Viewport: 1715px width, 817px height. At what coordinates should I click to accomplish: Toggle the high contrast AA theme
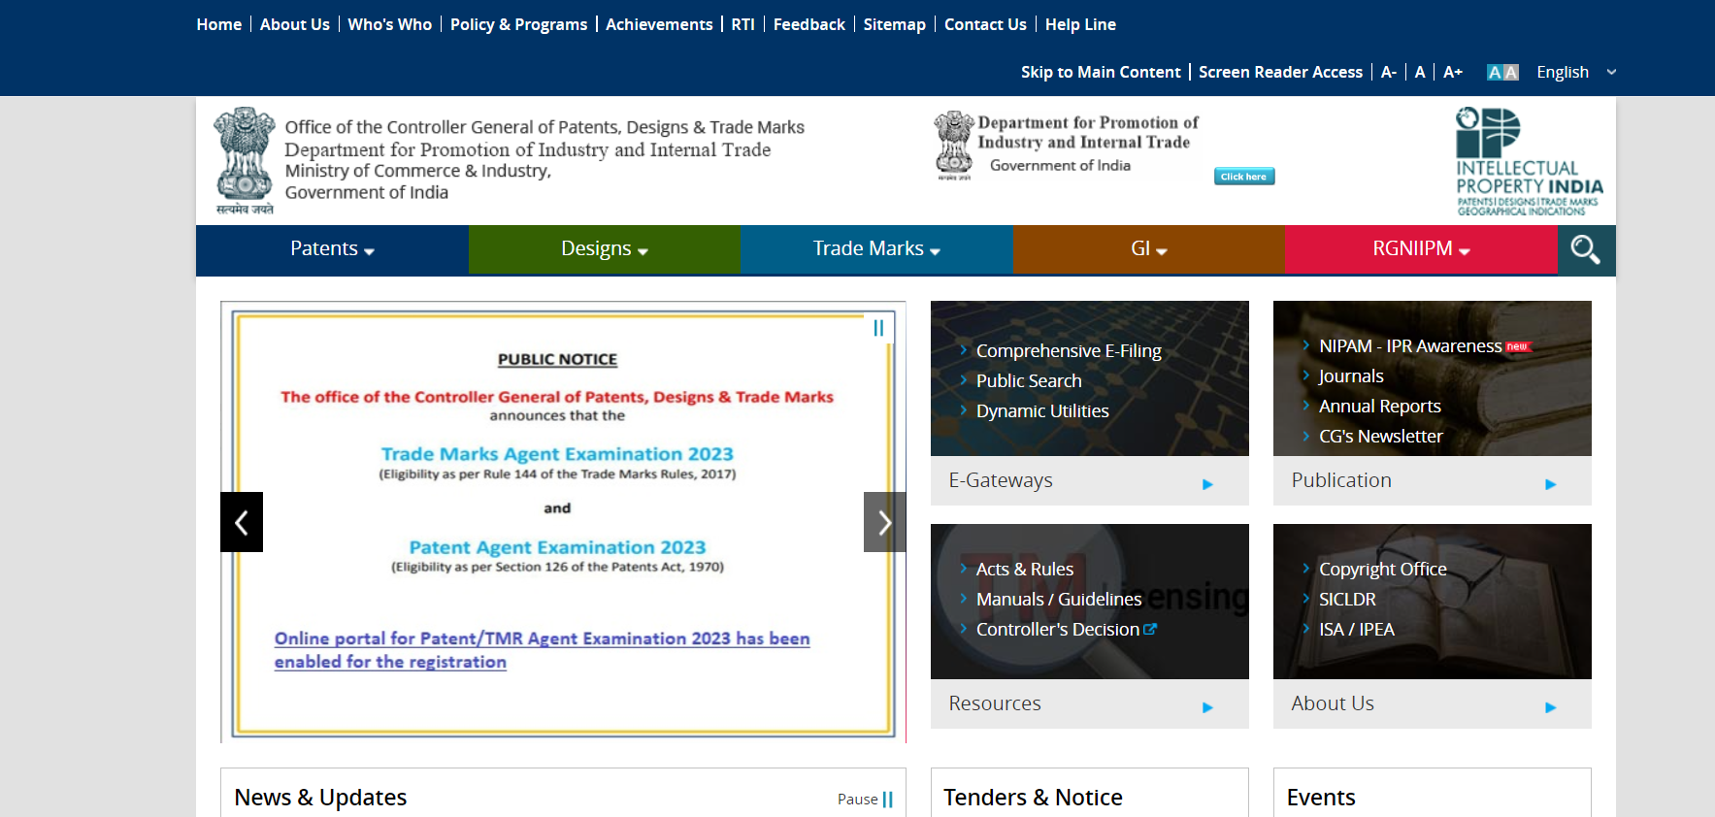pos(1502,72)
